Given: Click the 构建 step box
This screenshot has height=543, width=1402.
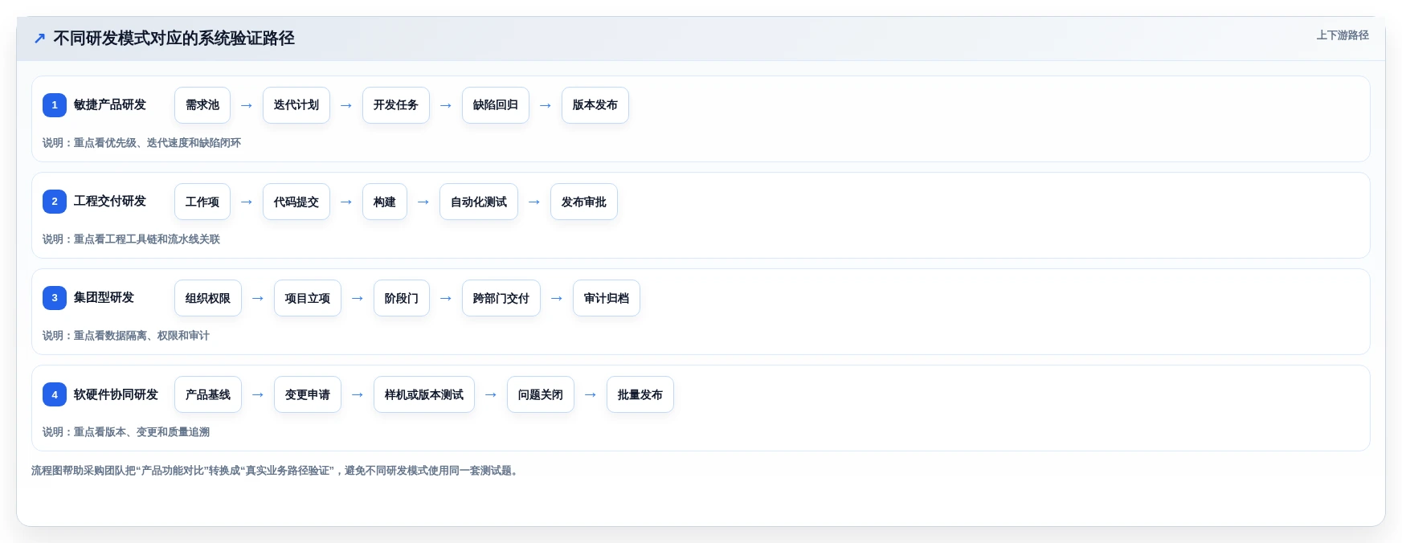Looking at the screenshot, I should click(385, 202).
